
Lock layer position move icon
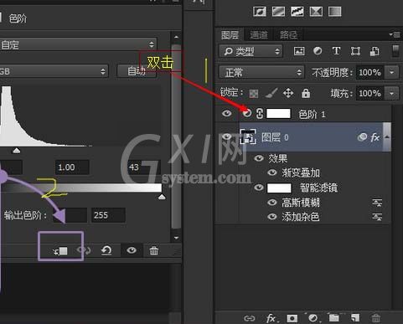[x=288, y=93]
